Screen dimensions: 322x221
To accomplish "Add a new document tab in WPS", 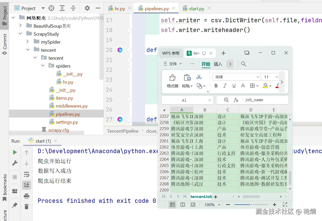I will (223, 53).
